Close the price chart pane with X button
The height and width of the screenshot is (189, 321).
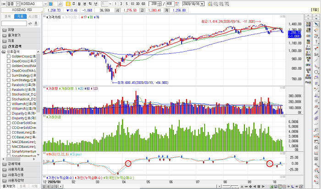tap(284, 17)
